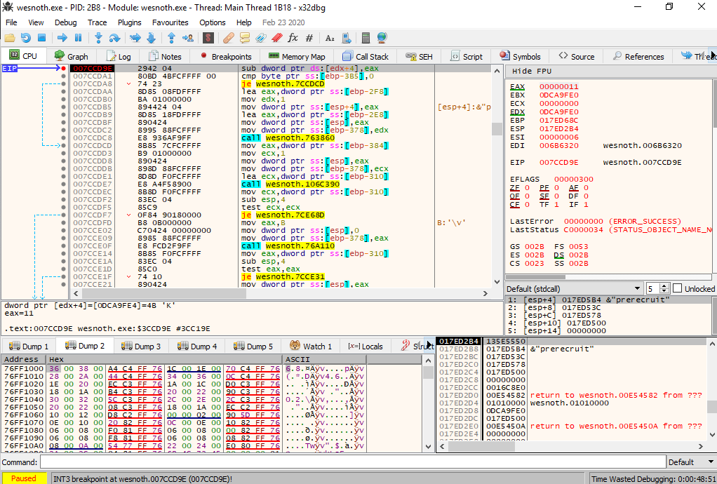The width and height of the screenshot is (717, 484).
Task: Open Variables via hash icon
Action: pos(309,38)
